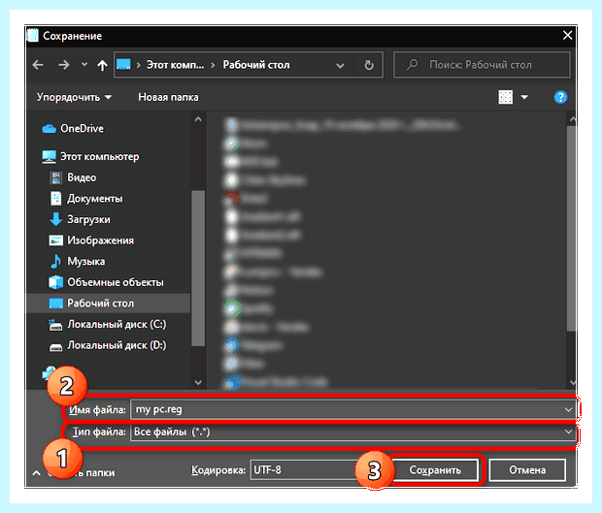
Task: Click the 'Сохранить' button
Action: click(x=435, y=470)
